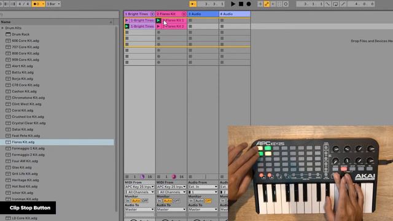Set track 2 Monitor to In
This screenshot has width=393, height=221.
(x=159, y=201)
